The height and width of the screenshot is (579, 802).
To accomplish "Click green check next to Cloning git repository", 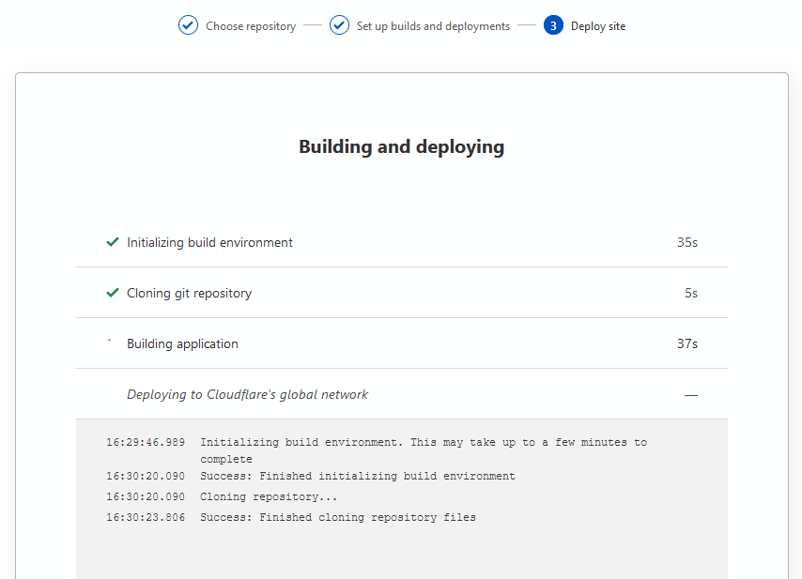I will 113,293.
